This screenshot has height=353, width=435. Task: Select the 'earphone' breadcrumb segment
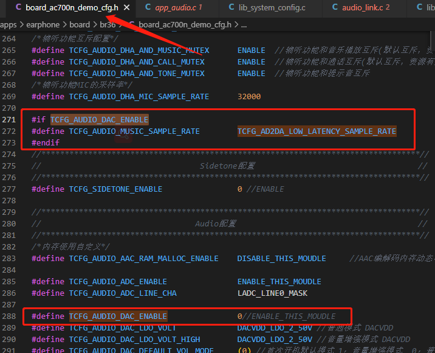43,25
